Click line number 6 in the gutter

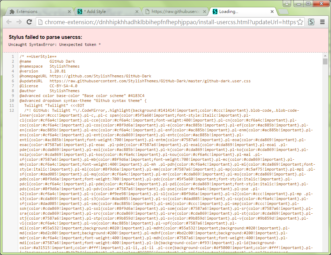coord(13,81)
